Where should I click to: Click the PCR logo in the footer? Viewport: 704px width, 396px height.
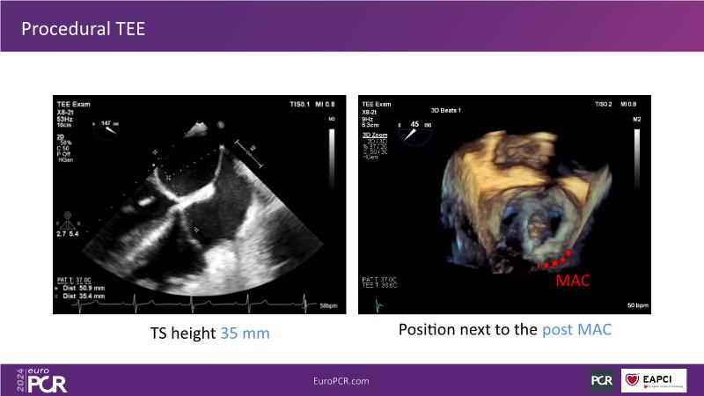[602, 380]
